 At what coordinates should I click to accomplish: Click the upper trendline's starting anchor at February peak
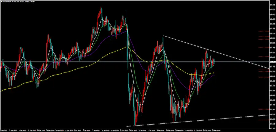point(163,36)
